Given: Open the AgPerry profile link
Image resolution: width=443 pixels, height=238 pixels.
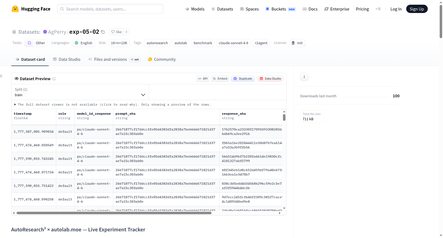Looking at the screenshot, I should (57, 32).
